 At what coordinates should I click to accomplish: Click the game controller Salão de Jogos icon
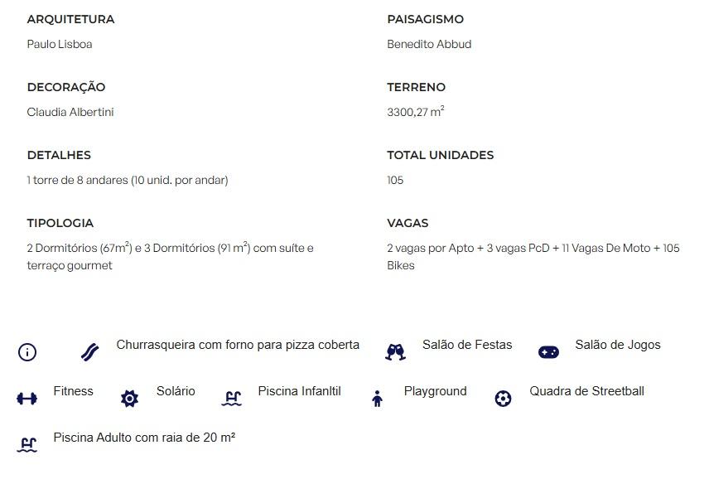point(548,352)
